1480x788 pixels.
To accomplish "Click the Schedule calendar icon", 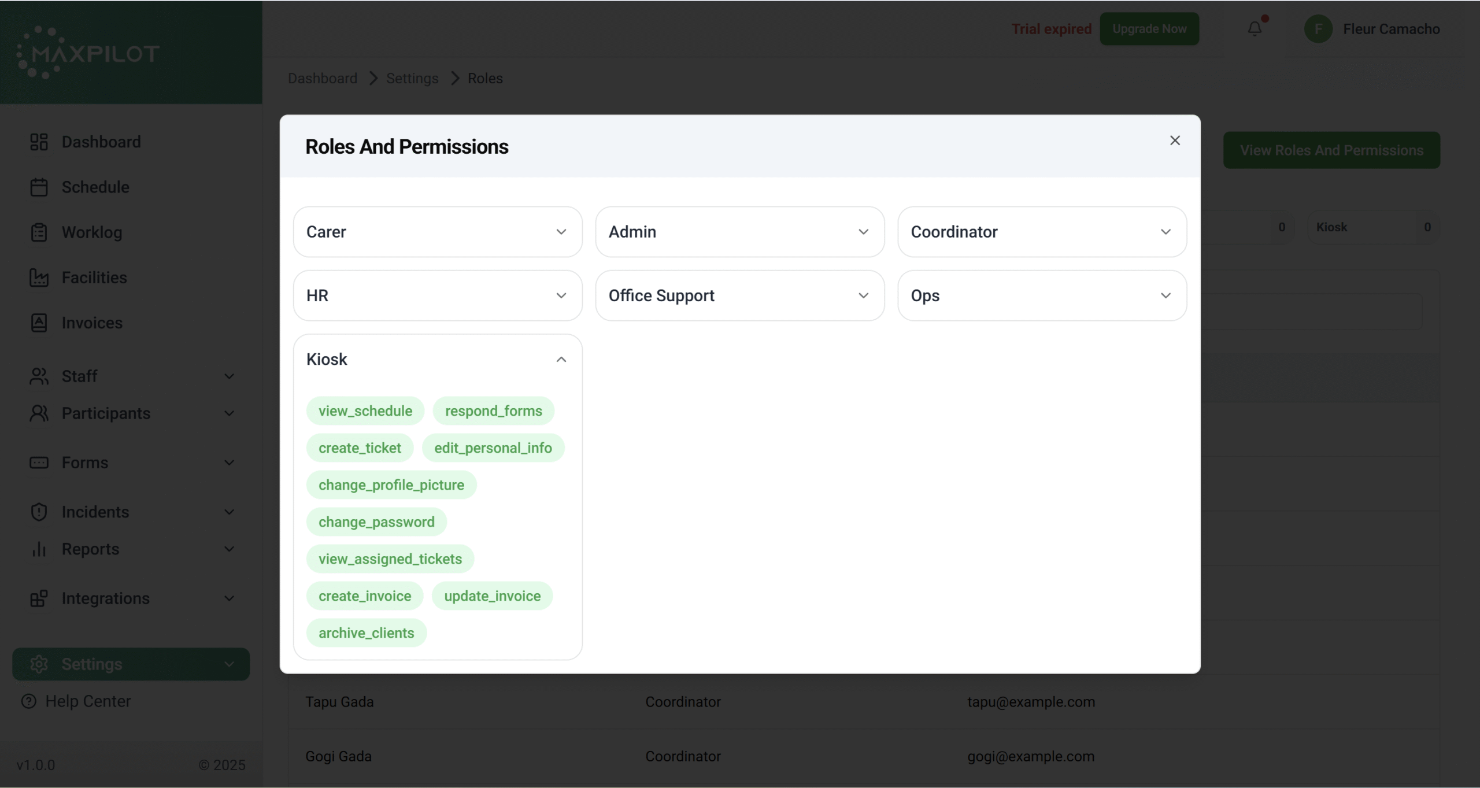I will tap(39, 187).
